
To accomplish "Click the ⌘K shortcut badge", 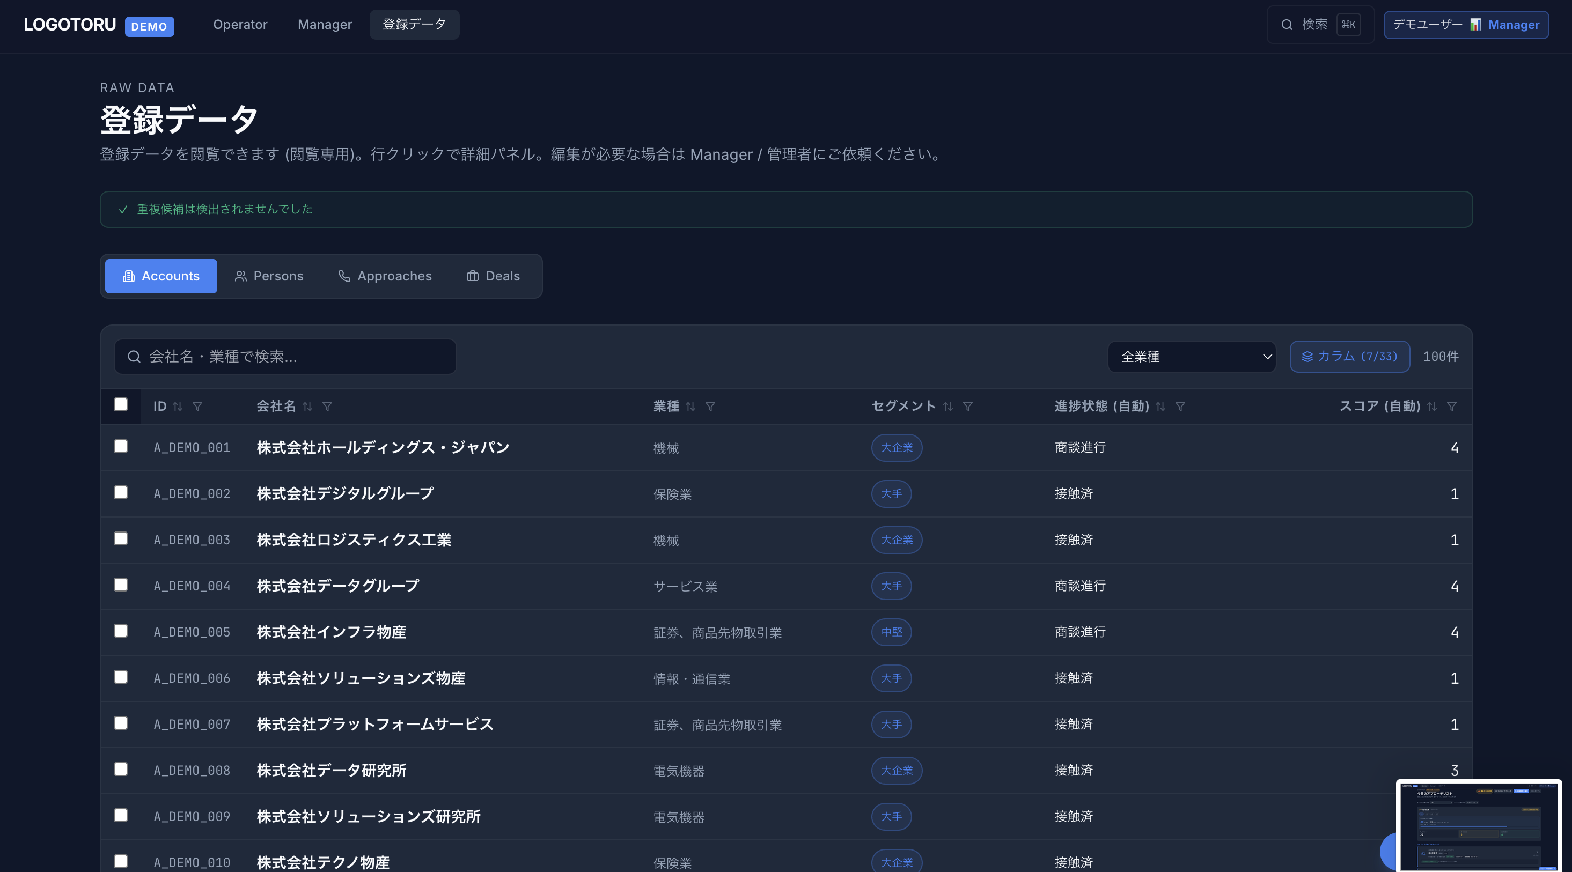I will click(1349, 25).
